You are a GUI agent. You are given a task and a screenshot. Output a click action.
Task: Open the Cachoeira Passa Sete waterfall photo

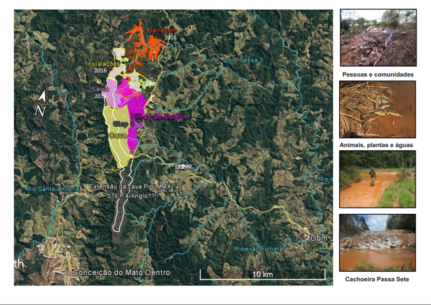point(377,243)
